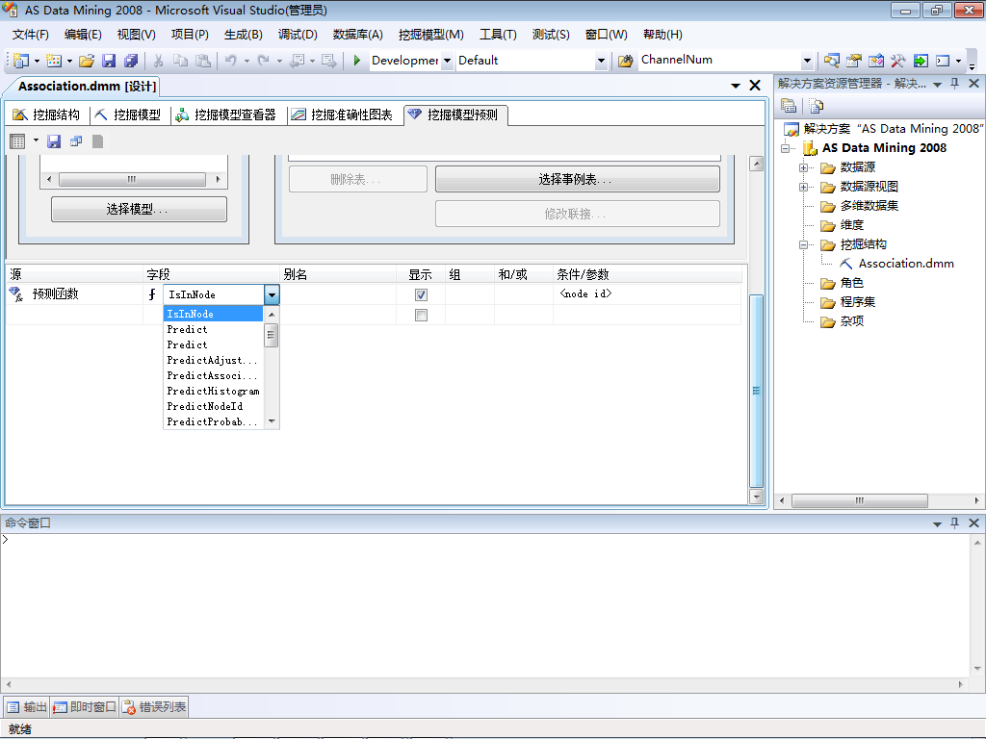The image size is (986, 739).
Task: Open the Toolbox hammer-and-wrench icon
Action: [x=897, y=61]
